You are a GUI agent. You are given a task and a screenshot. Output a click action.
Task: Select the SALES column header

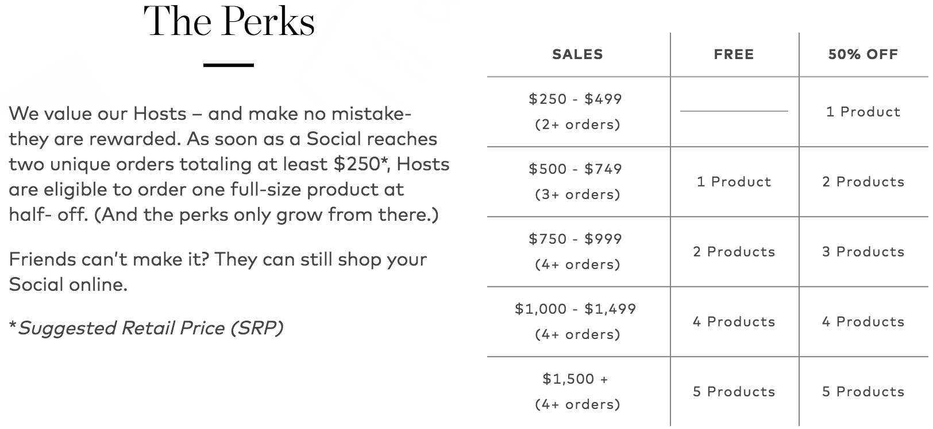pos(577,54)
